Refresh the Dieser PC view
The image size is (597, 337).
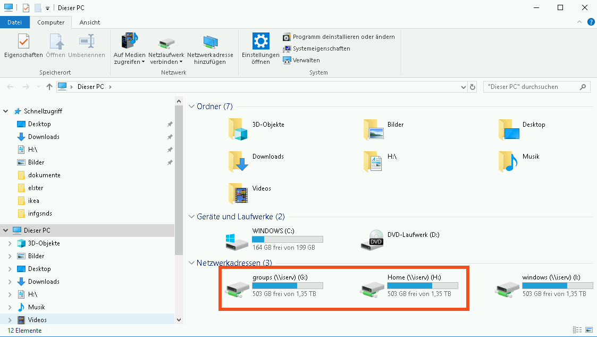tap(473, 87)
